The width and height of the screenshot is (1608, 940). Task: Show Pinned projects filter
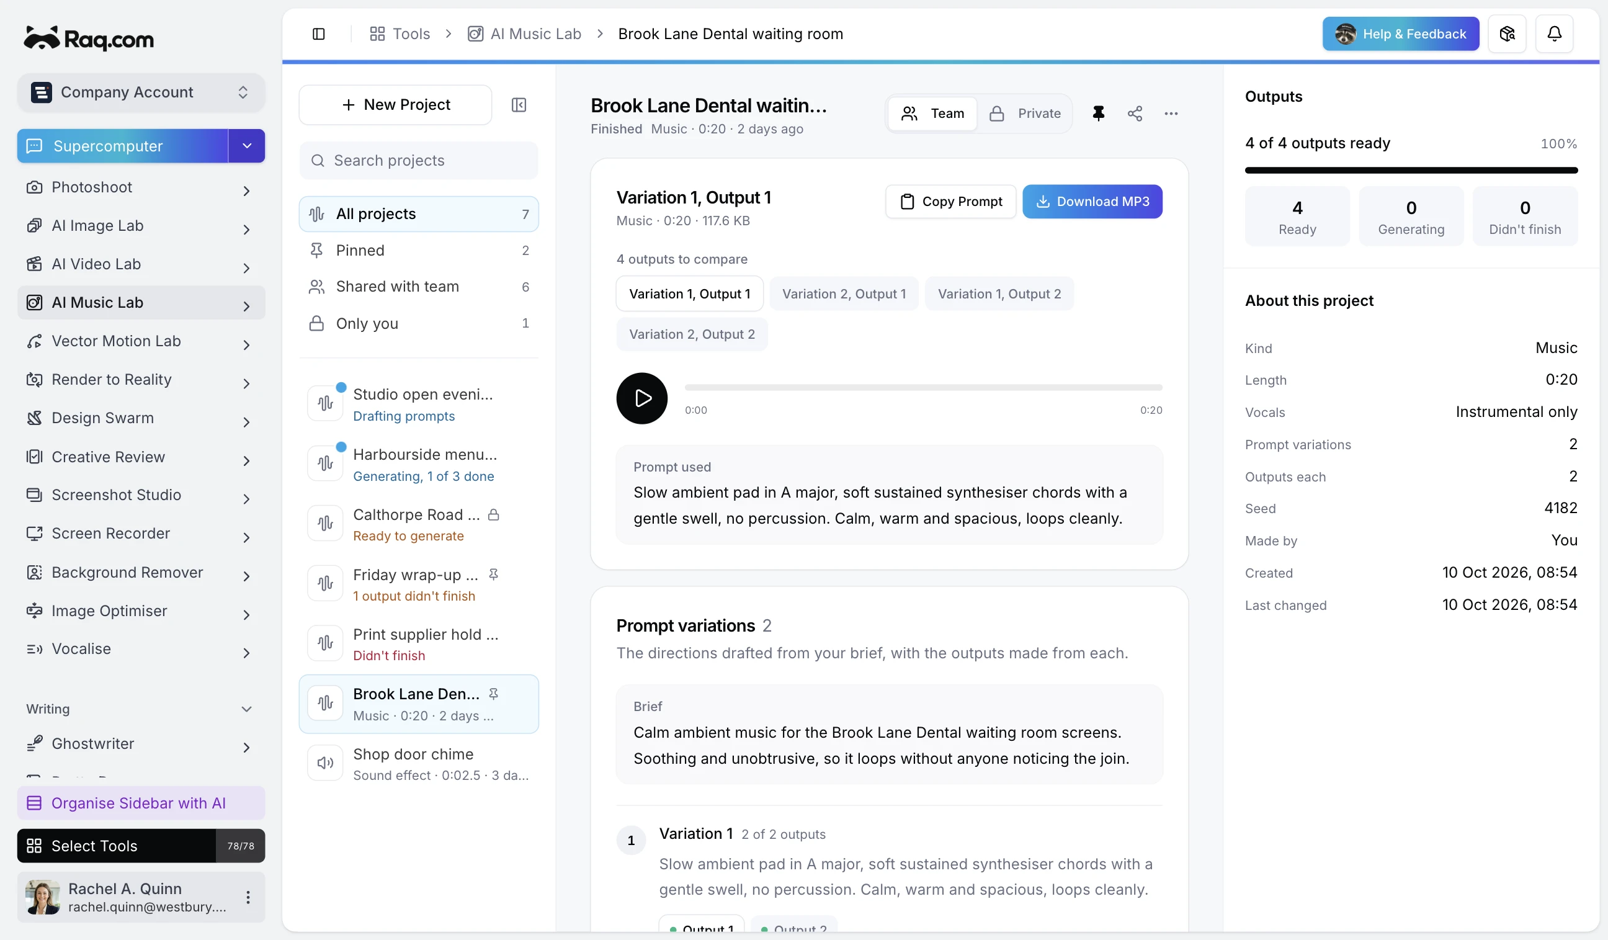419,250
